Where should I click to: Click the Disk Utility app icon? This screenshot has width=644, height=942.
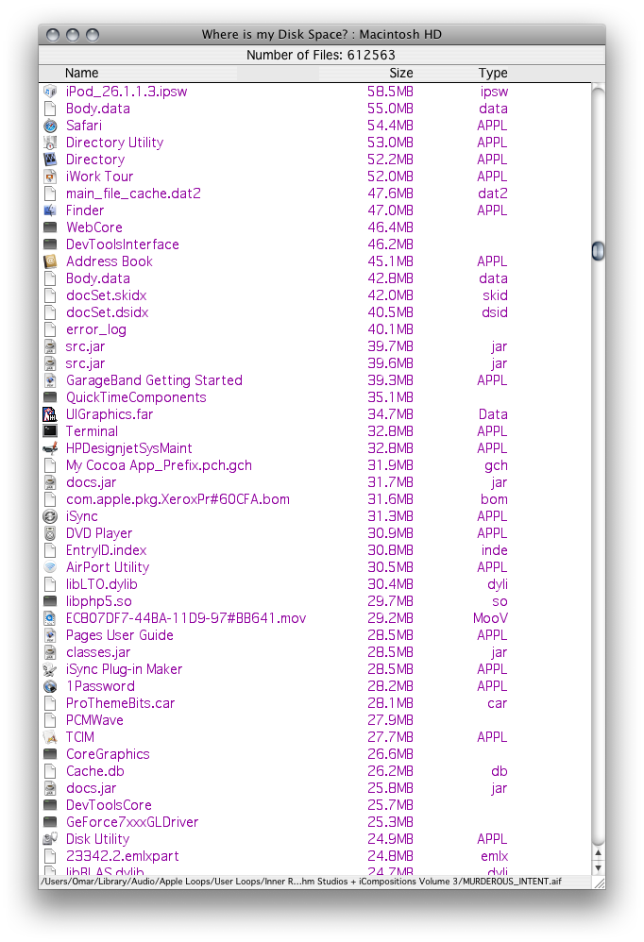tap(50, 839)
